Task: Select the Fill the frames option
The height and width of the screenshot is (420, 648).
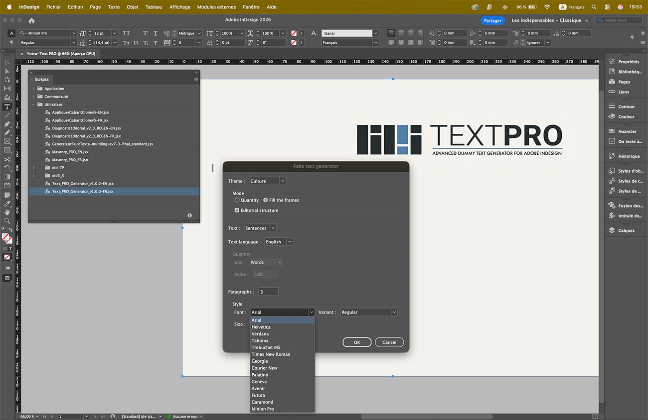Action: [266, 200]
